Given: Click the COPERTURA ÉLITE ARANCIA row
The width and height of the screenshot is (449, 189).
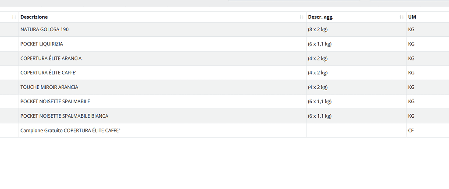Looking at the screenshot, I should [x=51, y=59].
